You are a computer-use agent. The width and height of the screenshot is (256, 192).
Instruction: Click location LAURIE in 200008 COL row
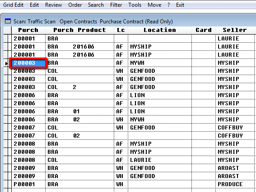(x=160, y=160)
